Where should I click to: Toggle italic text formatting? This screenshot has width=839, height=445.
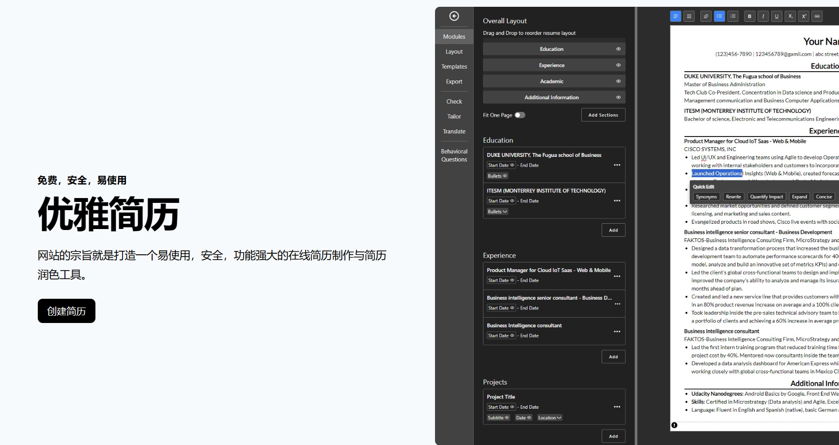pyautogui.click(x=763, y=16)
